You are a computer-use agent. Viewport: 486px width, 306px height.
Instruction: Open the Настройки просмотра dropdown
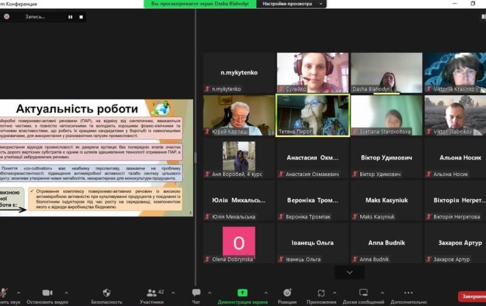pos(291,4)
